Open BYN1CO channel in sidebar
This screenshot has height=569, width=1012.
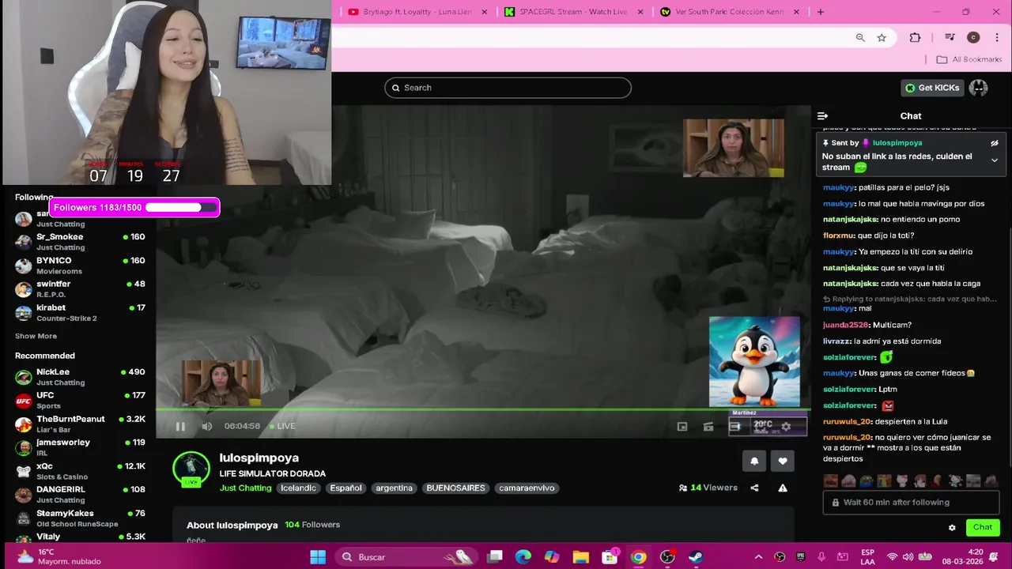coord(79,266)
